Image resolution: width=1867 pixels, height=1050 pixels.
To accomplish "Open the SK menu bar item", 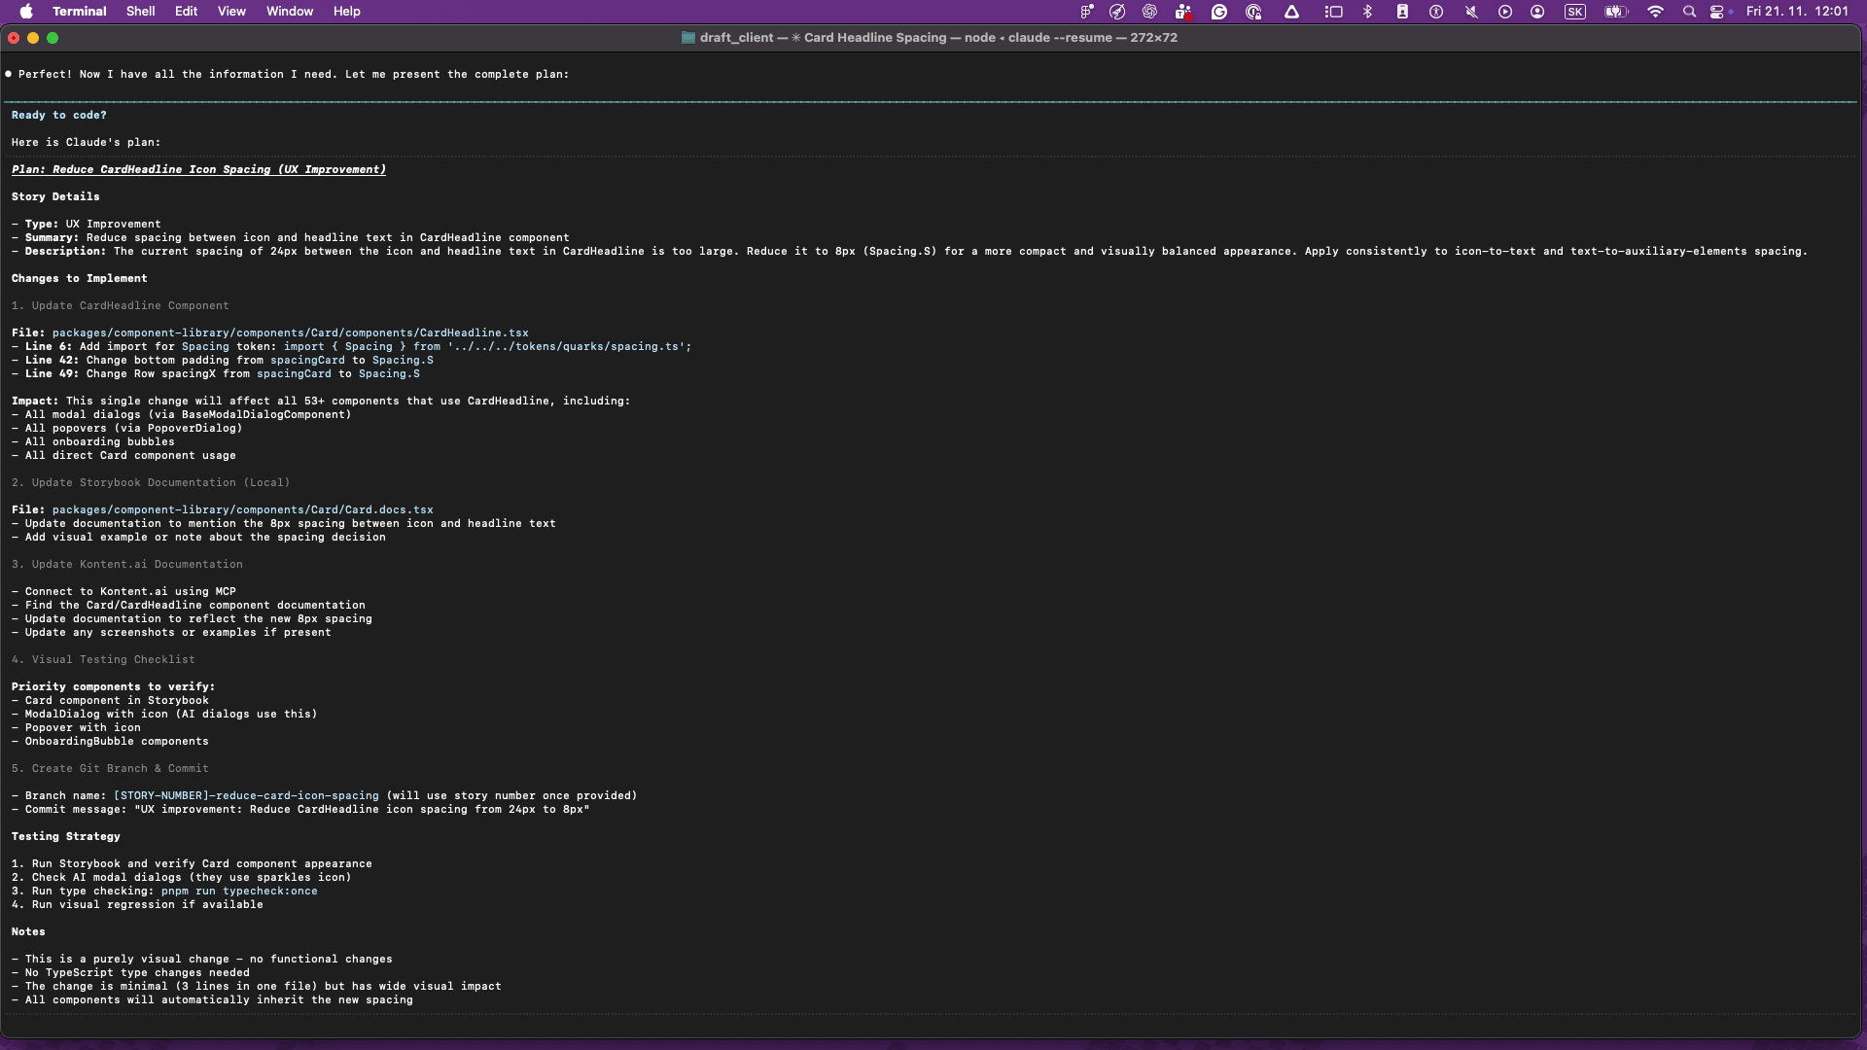I will 1575,12.
